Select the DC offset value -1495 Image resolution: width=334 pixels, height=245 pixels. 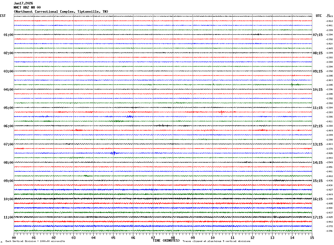[329, 204]
